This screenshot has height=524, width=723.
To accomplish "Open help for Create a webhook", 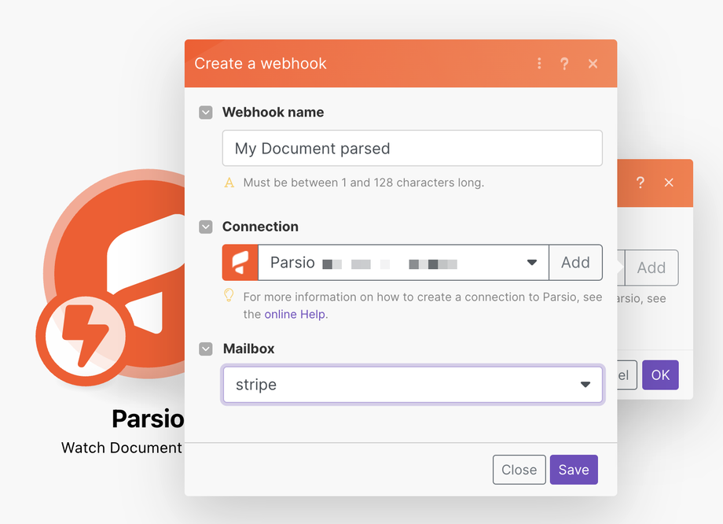I will tap(564, 64).
